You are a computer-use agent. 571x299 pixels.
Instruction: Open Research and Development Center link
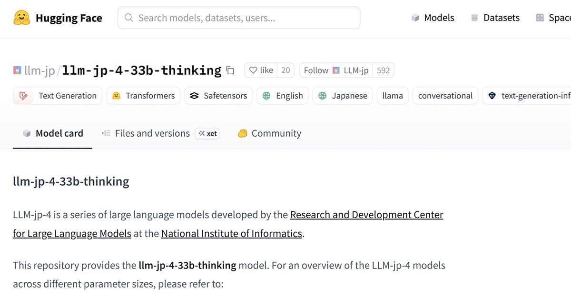366,215
